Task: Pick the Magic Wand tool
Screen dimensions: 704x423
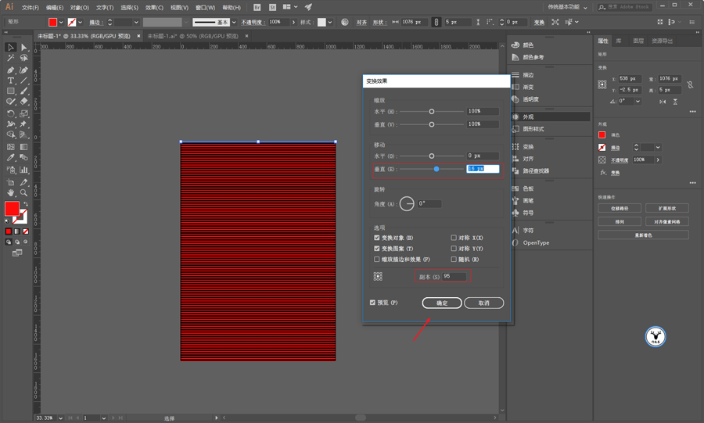Action: pos(11,58)
